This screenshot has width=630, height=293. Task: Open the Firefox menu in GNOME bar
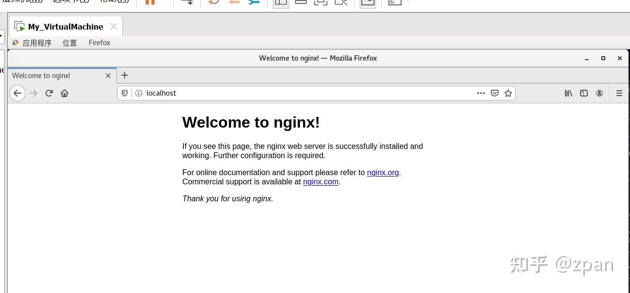[x=99, y=43]
